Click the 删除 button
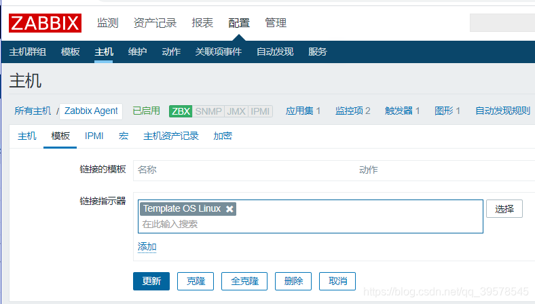 coord(293,281)
